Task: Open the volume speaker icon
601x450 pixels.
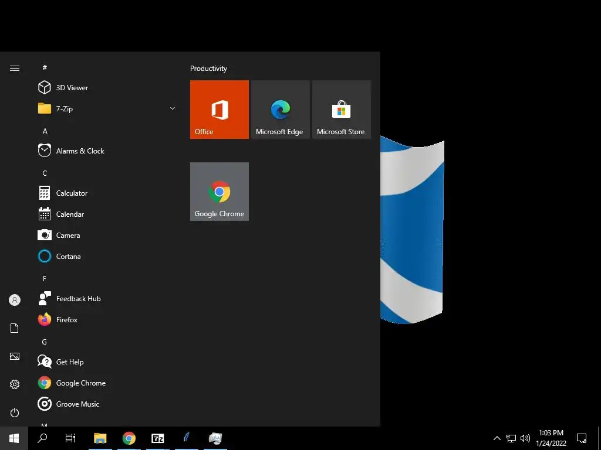Action: click(x=525, y=438)
